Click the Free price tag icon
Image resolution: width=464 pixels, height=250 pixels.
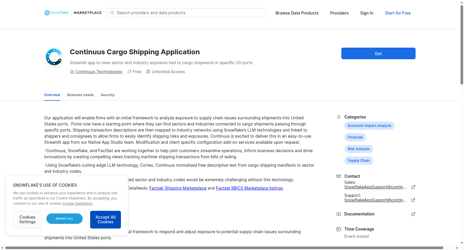coord(129,72)
